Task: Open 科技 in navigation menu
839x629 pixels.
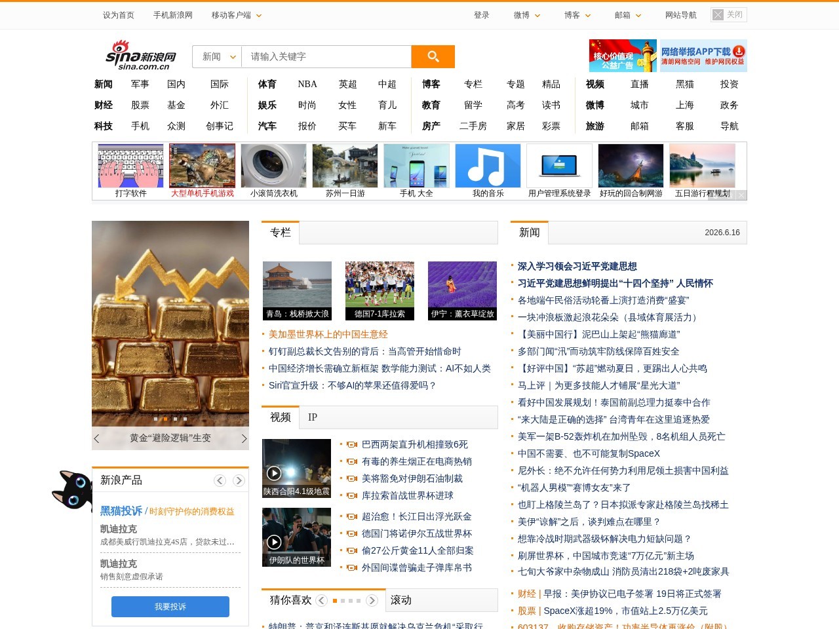Action: tap(104, 126)
